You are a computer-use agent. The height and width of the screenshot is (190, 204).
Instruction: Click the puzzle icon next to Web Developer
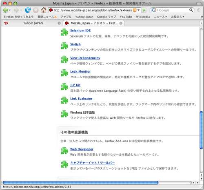click(64, 150)
